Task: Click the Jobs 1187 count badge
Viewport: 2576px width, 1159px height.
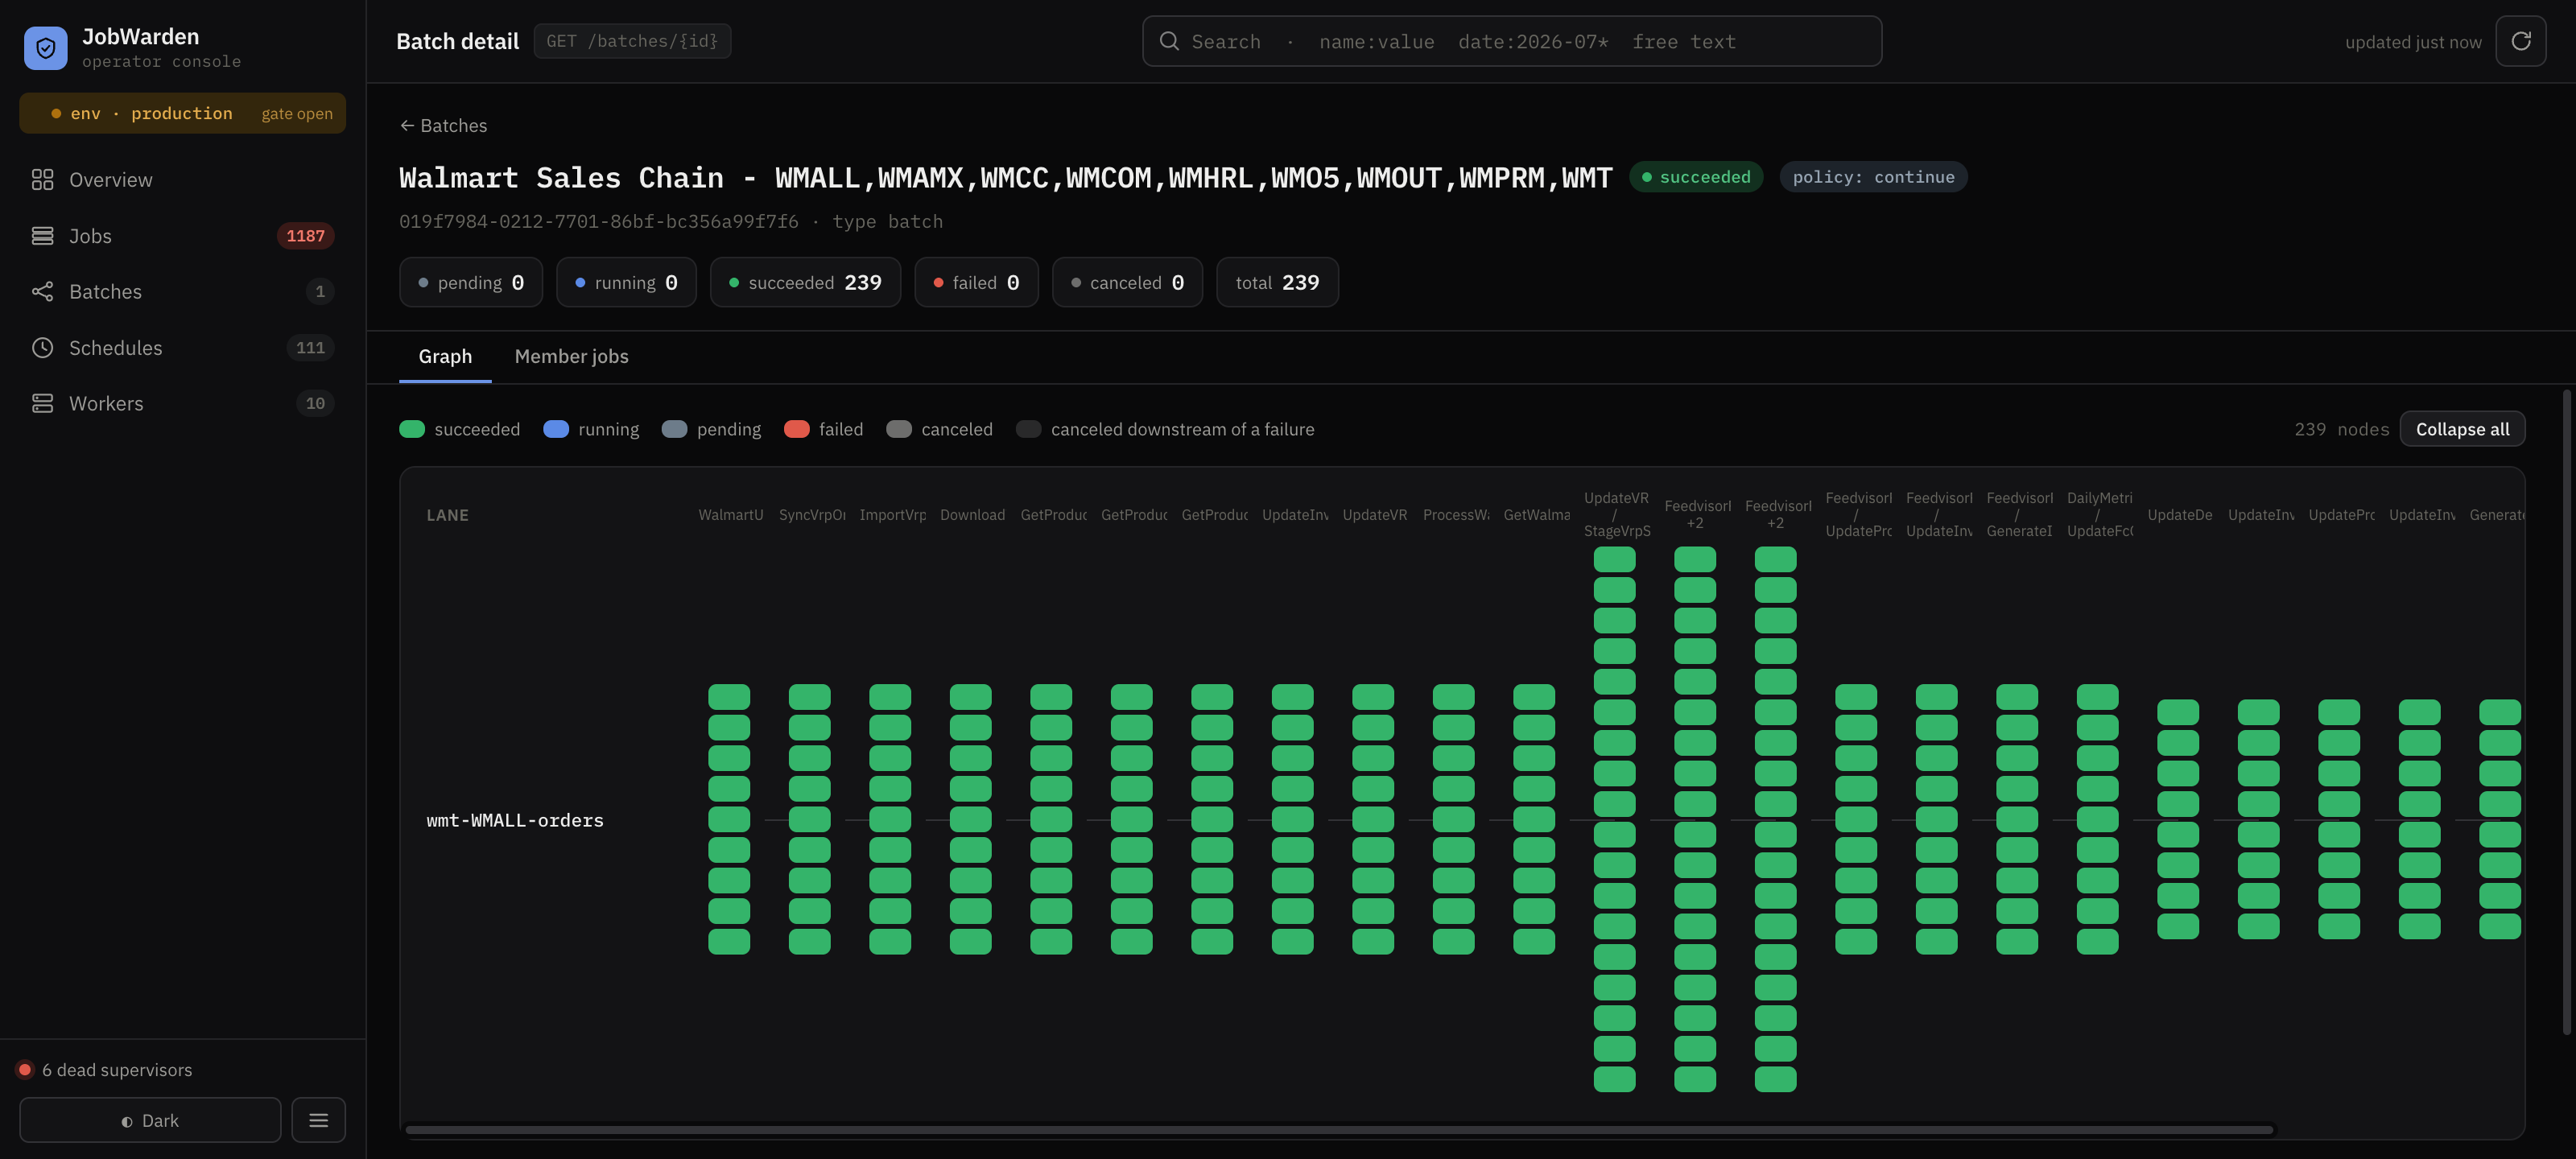Action: click(x=305, y=236)
